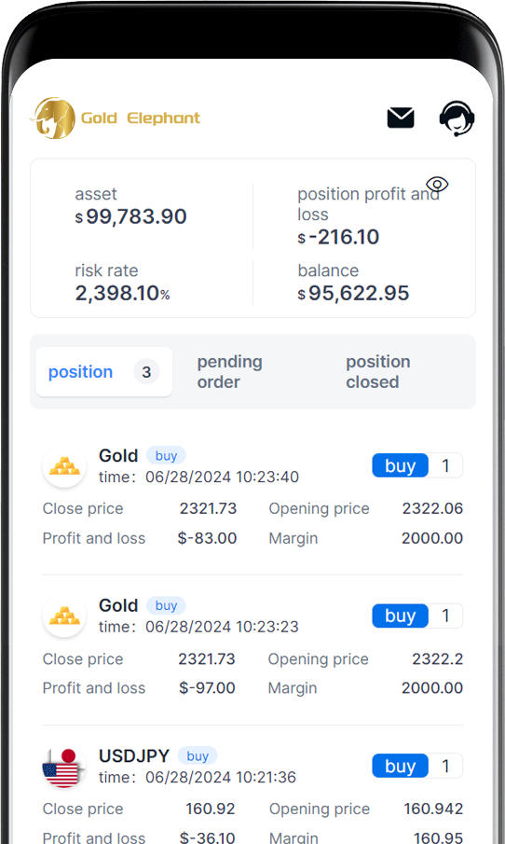Tap the asset value $99,783.90
The image size is (505, 844).
coord(130,217)
